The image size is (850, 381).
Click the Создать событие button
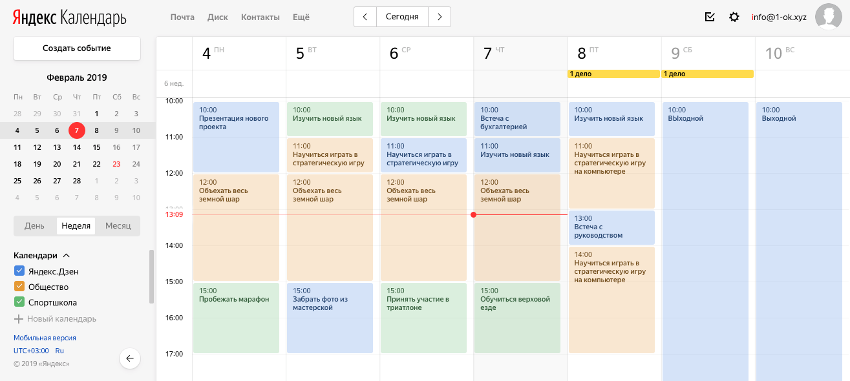click(77, 48)
